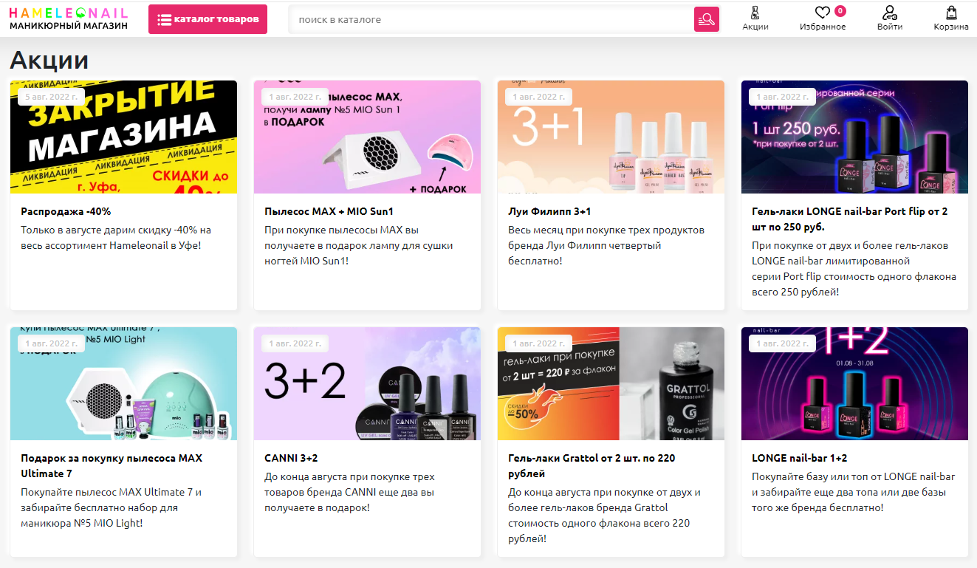Open the каталог товаров menu
The width and height of the screenshot is (977, 568).
(208, 19)
